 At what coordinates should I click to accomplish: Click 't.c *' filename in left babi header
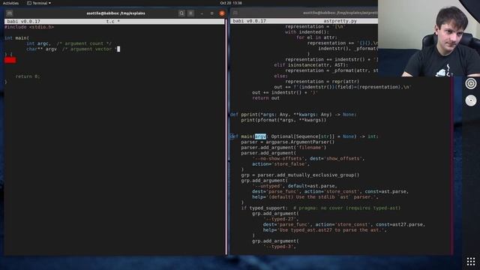click(x=113, y=22)
